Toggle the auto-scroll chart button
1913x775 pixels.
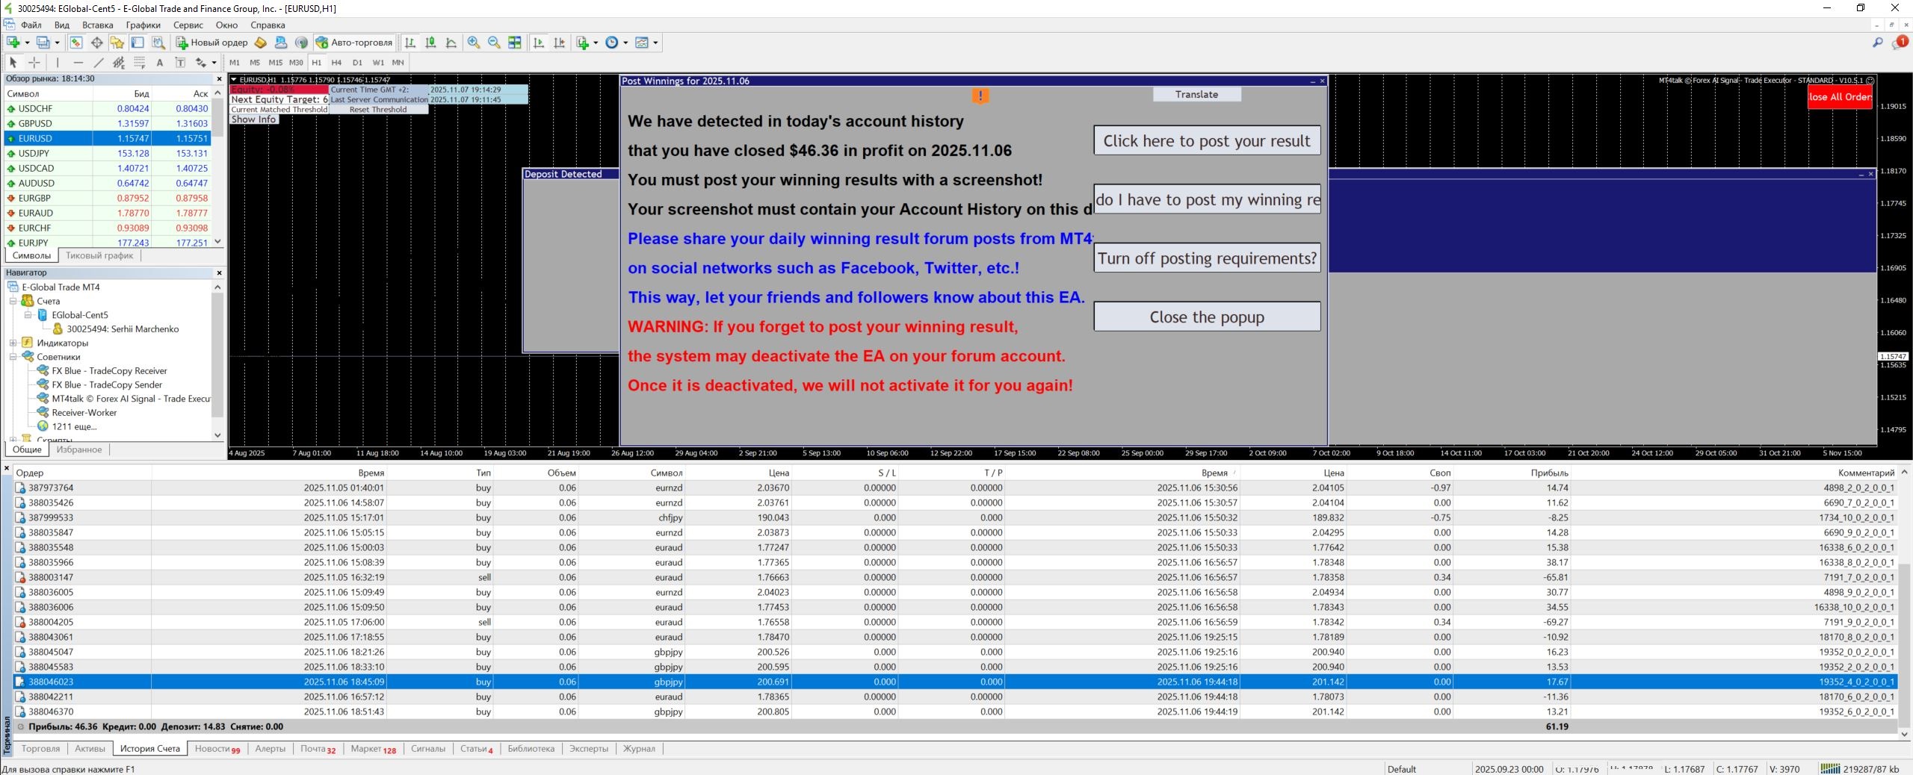(x=539, y=43)
